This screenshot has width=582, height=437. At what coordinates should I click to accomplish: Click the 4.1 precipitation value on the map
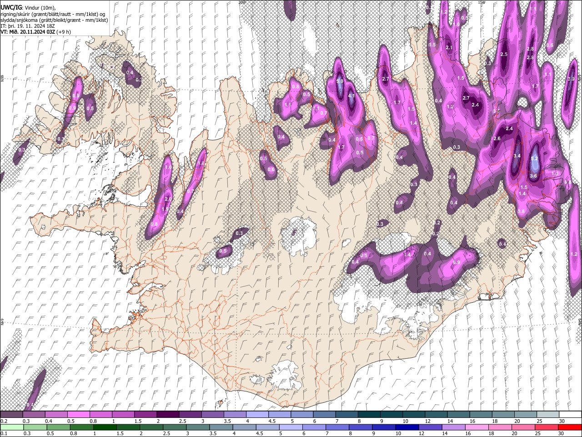[x=351, y=96]
